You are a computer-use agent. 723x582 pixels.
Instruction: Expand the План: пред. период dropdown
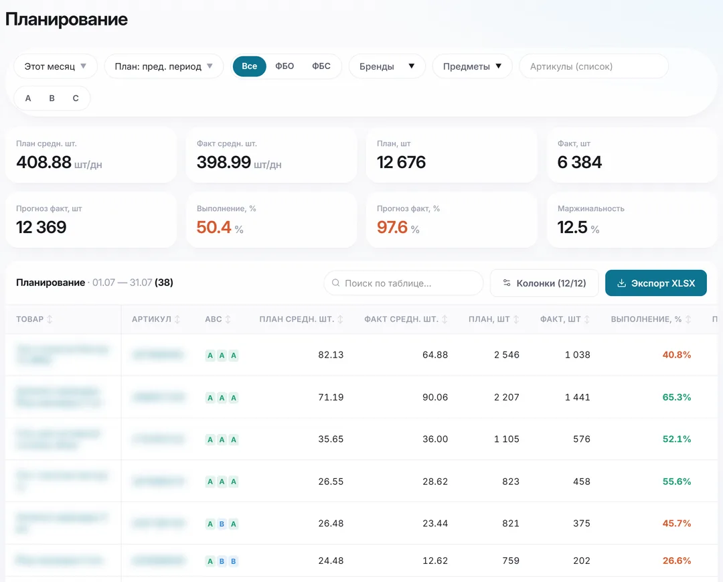pos(164,66)
